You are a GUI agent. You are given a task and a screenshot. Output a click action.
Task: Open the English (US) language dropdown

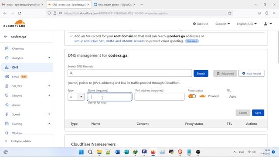pyautogui.click(x=247, y=24)
